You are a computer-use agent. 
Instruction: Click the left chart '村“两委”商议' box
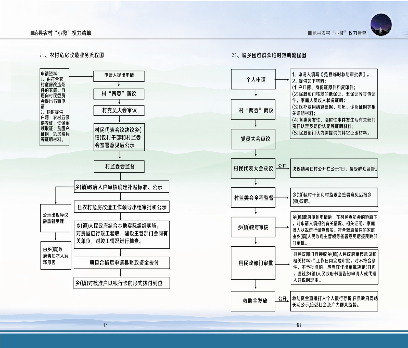119,94
